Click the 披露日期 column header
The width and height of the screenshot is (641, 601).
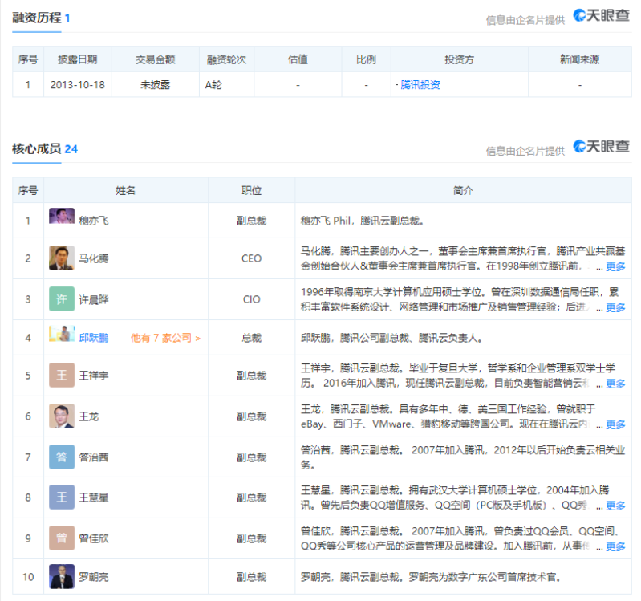point(78,59)
